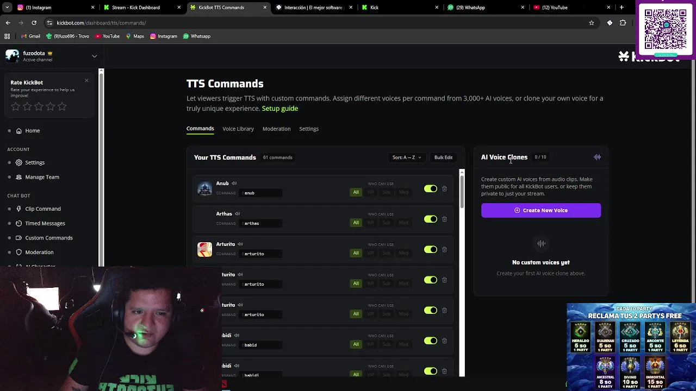Image resolution: width=696 pixels, height=391 pixels.
Task: Click the !arthas command field
Action: pyautogui.click(x=262, y=223)
